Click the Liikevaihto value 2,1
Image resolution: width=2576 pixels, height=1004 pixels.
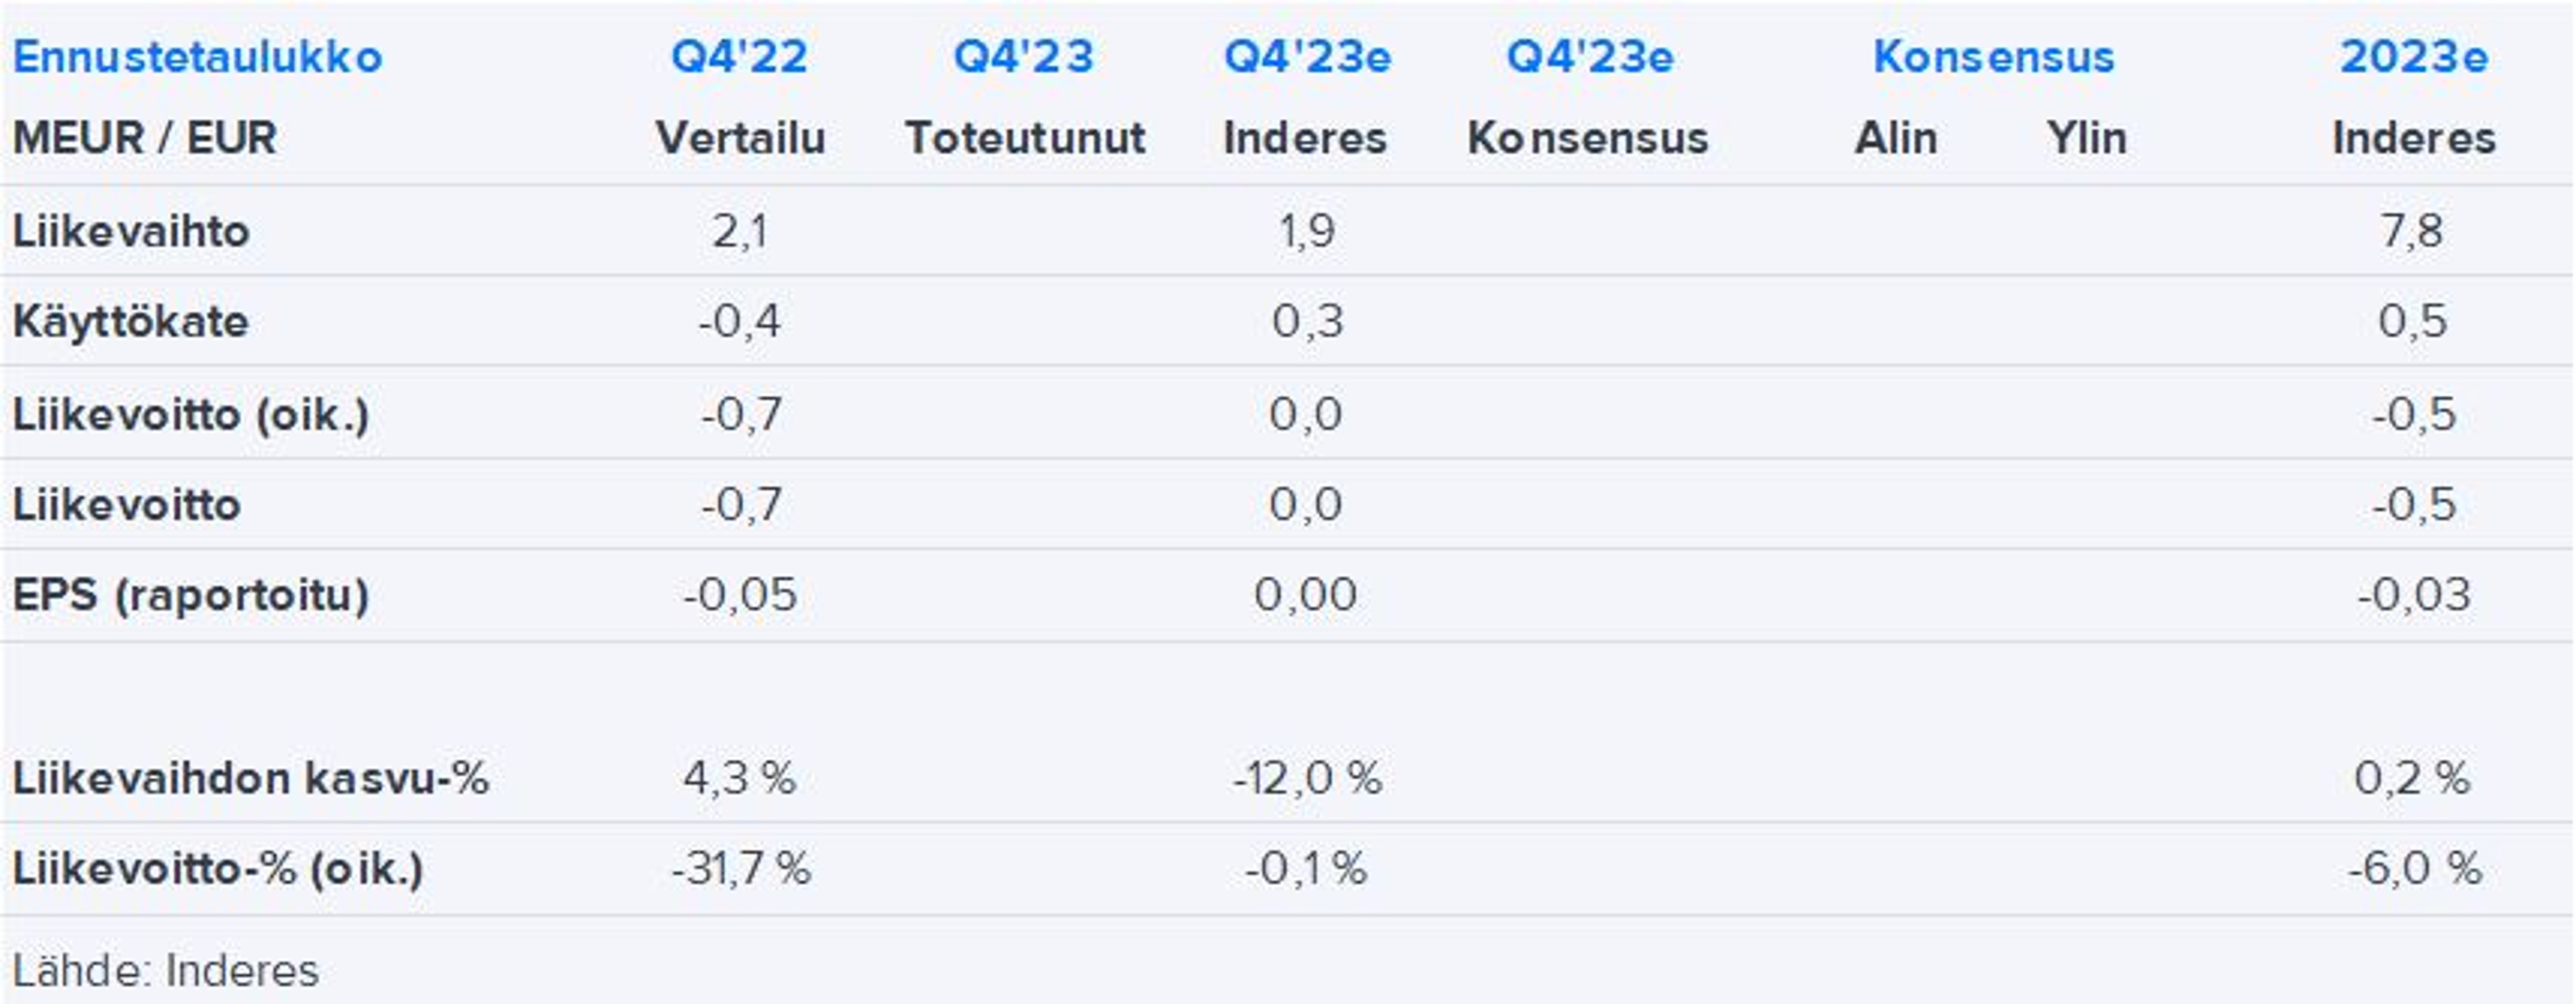[740, 232]
